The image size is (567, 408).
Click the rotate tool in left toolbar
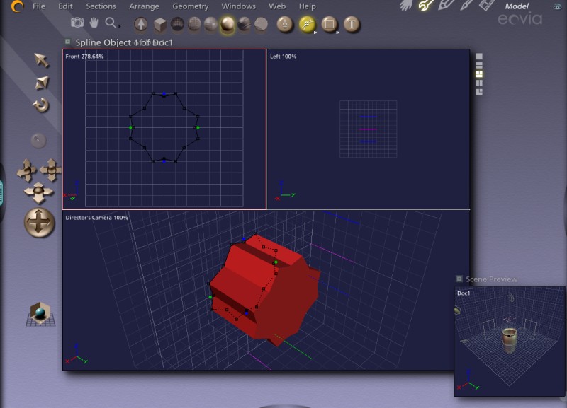coord(41,105)
